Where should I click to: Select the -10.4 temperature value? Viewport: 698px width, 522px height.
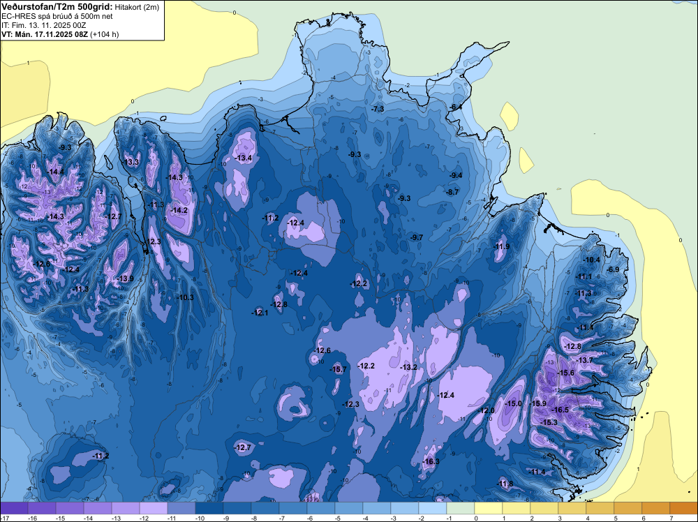[x=592, y=260]
